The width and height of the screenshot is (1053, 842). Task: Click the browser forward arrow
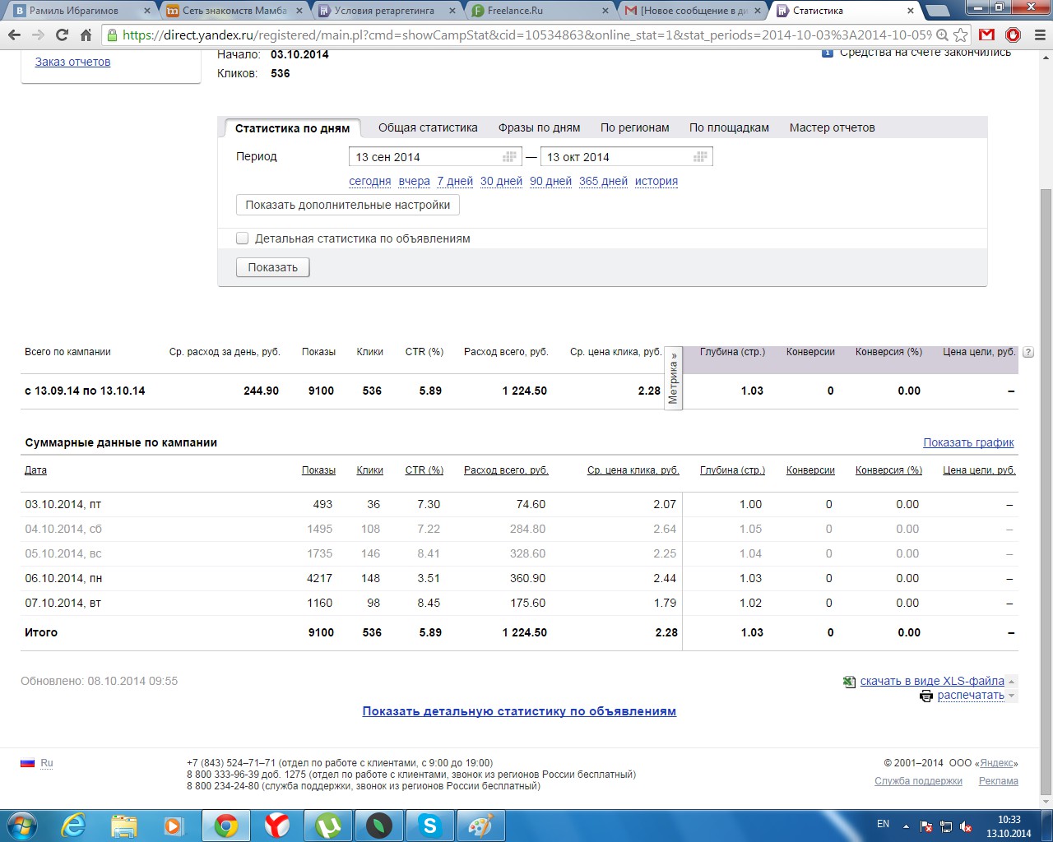(38, 35)
